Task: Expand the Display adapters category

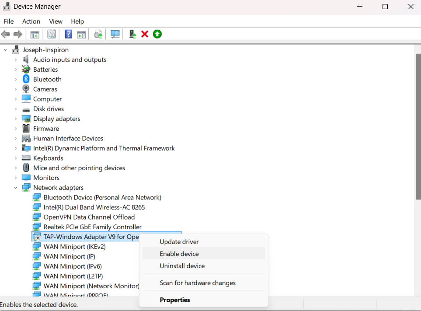Action: click(x=16, y=119)
